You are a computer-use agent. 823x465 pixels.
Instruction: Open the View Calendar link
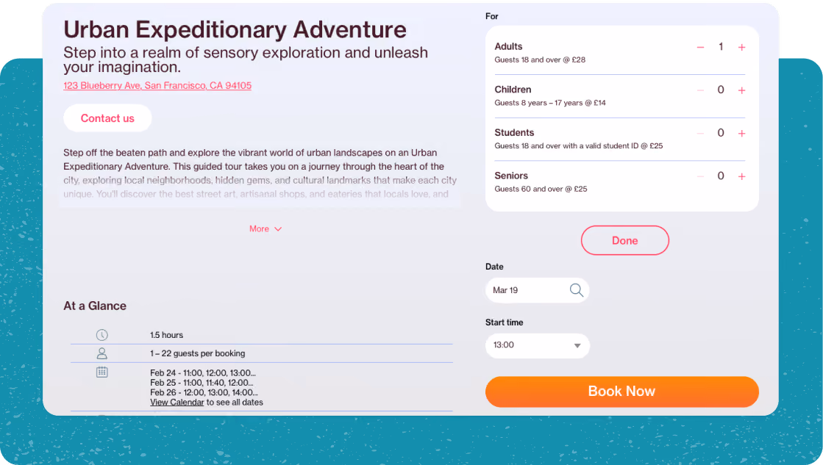point(177,402)
